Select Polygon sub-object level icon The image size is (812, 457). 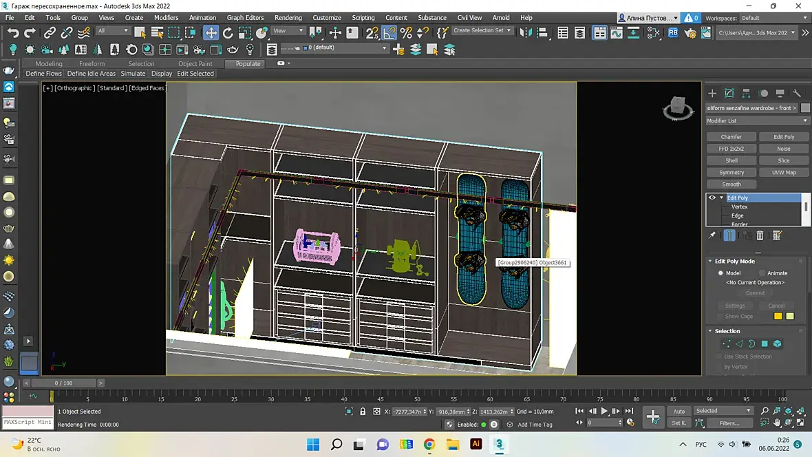[x=764, y=343]
